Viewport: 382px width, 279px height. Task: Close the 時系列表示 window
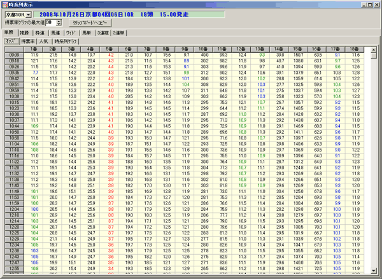tap(376, 4)
